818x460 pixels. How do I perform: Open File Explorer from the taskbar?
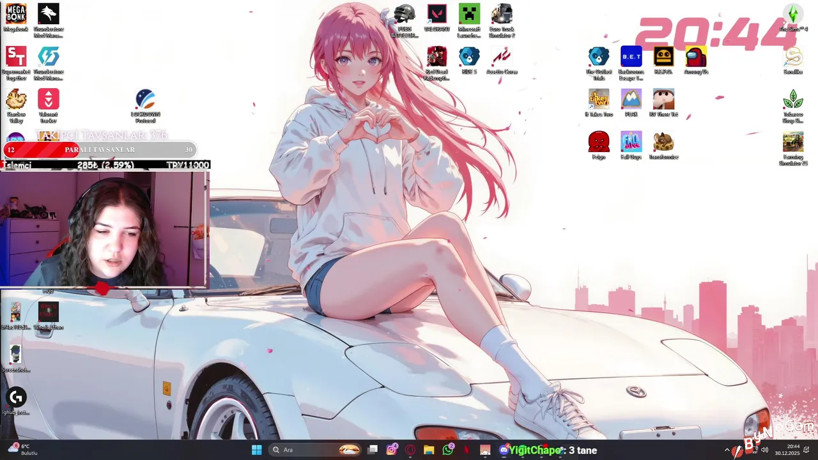pos(429,450)
